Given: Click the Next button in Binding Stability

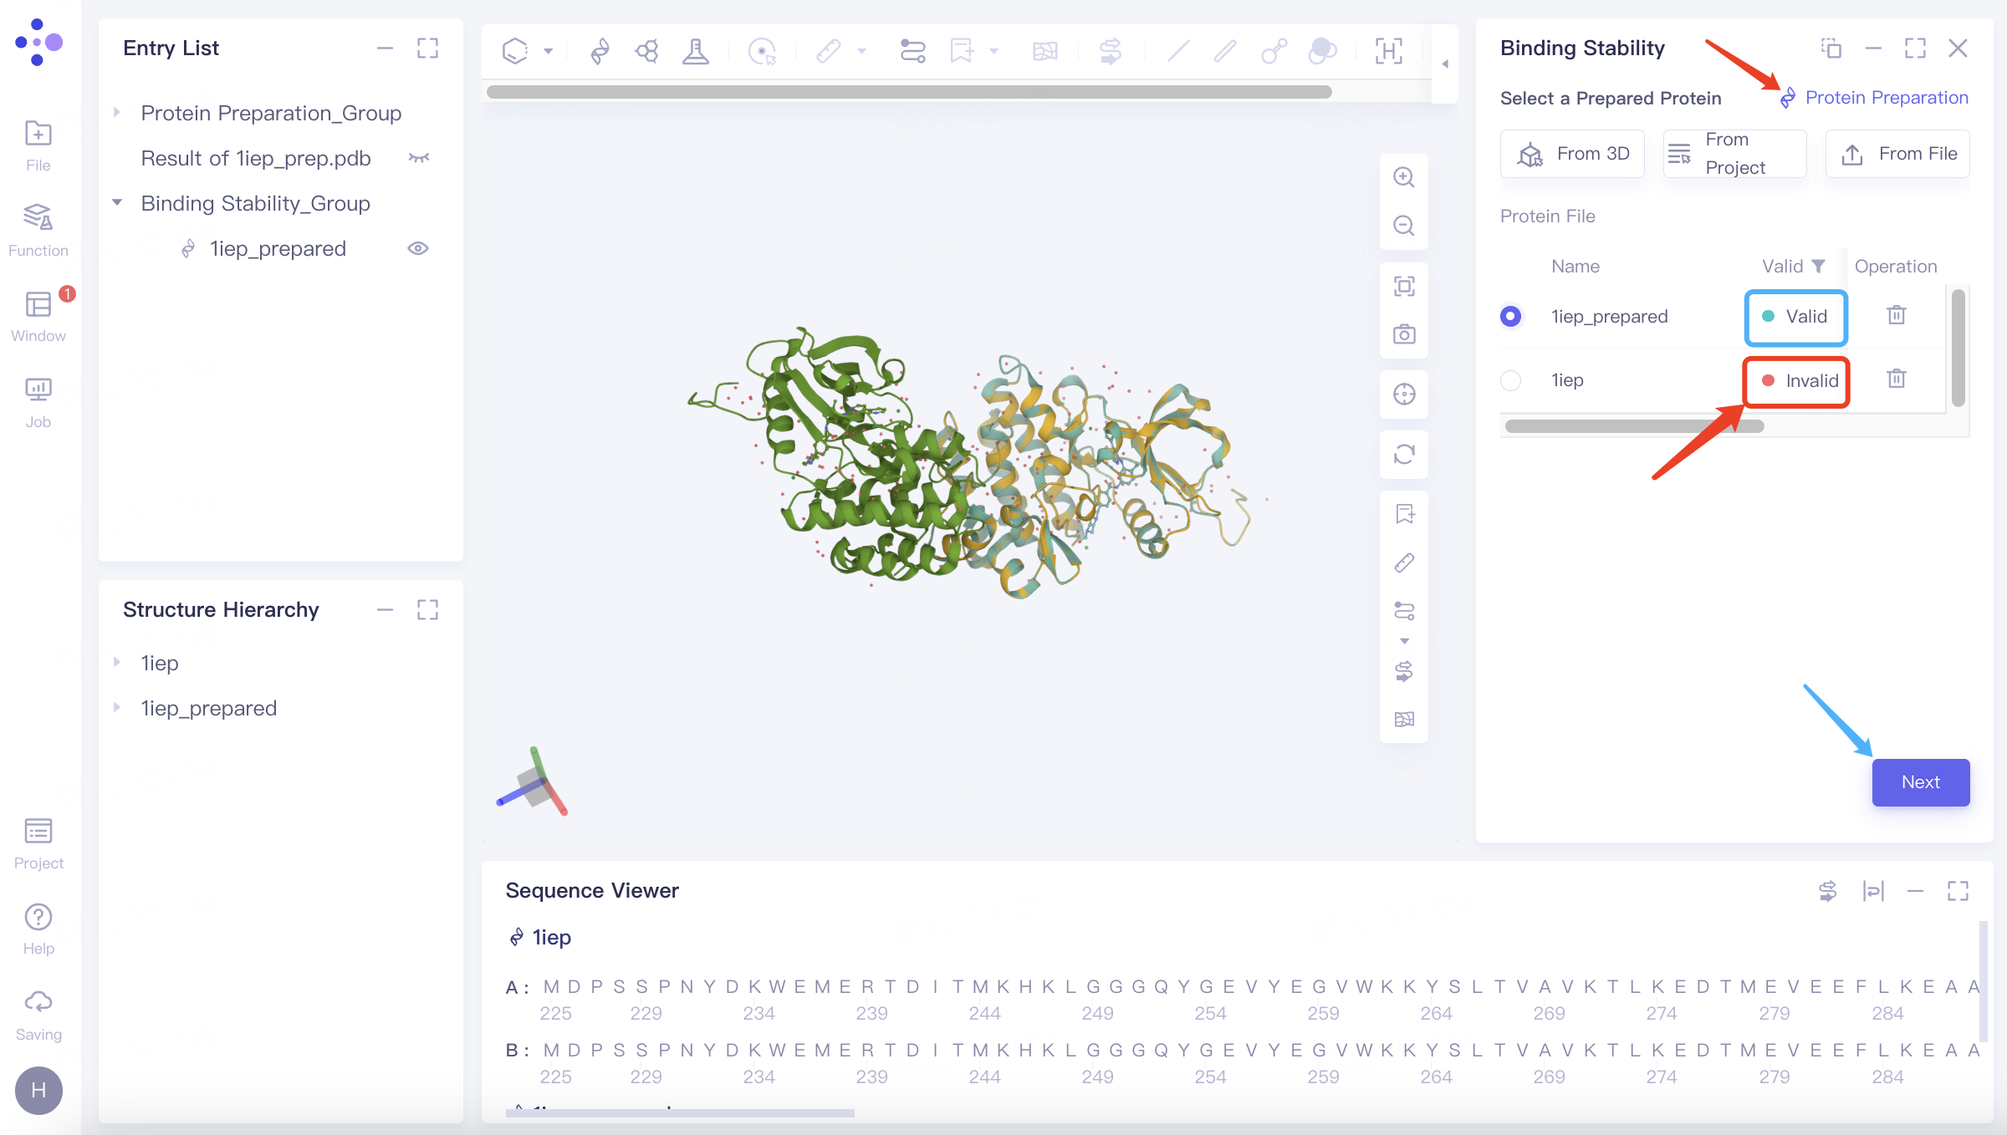Looking at the screenshot, I should point(1920,782).
